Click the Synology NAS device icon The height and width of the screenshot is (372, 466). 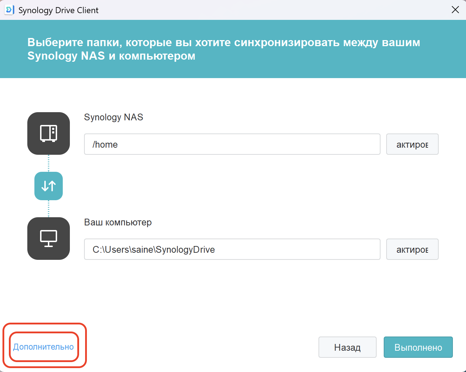pyautogui.click(x=49, y=133)
